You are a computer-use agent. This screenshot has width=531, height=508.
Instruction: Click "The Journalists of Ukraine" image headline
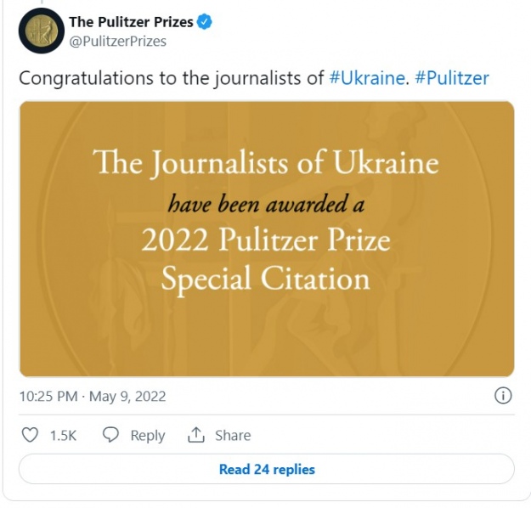point(265,161)
